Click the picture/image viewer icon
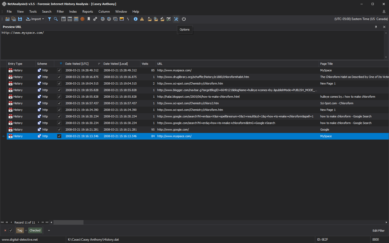Screen dimensions: 389x243 (x=122, y=19)
